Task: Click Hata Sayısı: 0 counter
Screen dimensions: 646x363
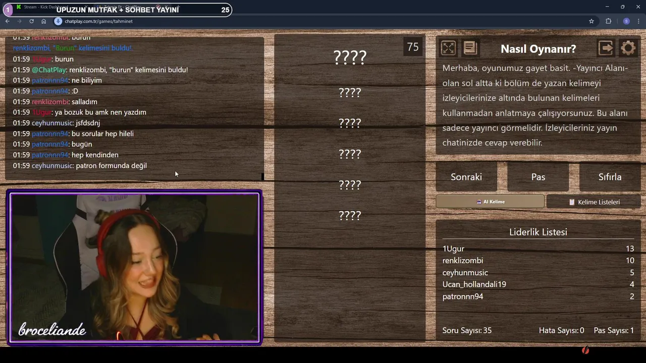Action: [562, 331]
